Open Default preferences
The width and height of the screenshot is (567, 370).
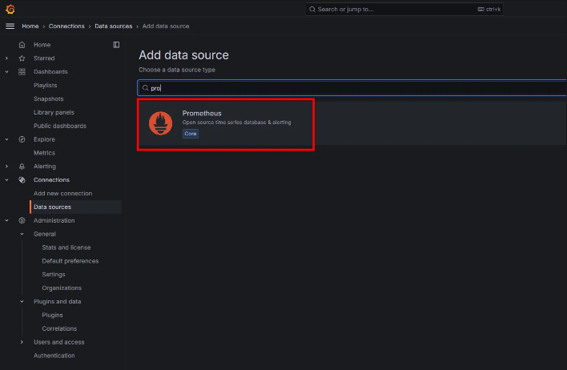(x=70, y=261)
